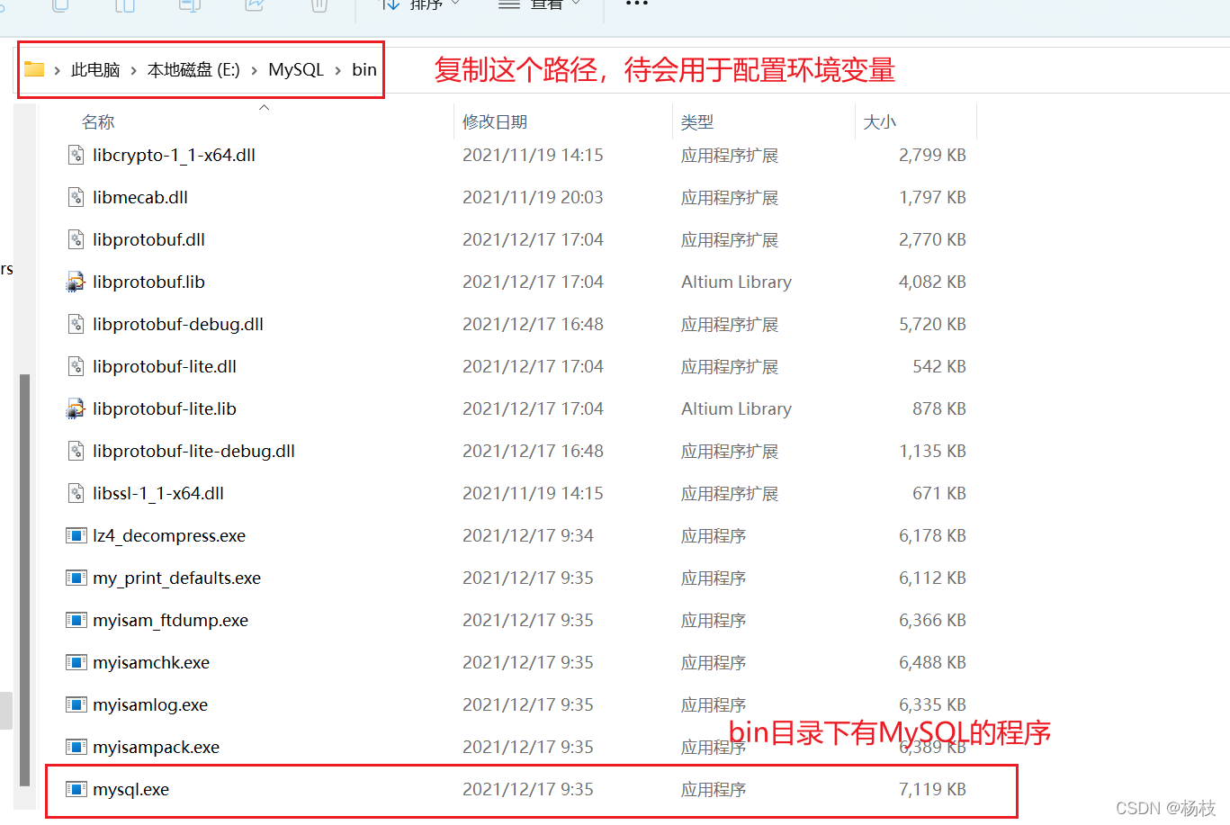Select file myisamchk.exe
The height and width of the screenshot is (825, 1230).
tap(151, 663)
